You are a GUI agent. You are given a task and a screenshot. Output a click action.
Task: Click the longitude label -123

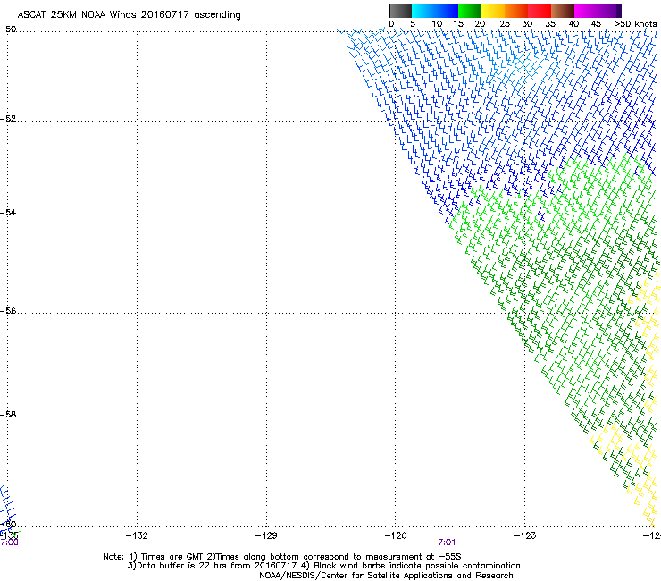[x=525, y=535]
